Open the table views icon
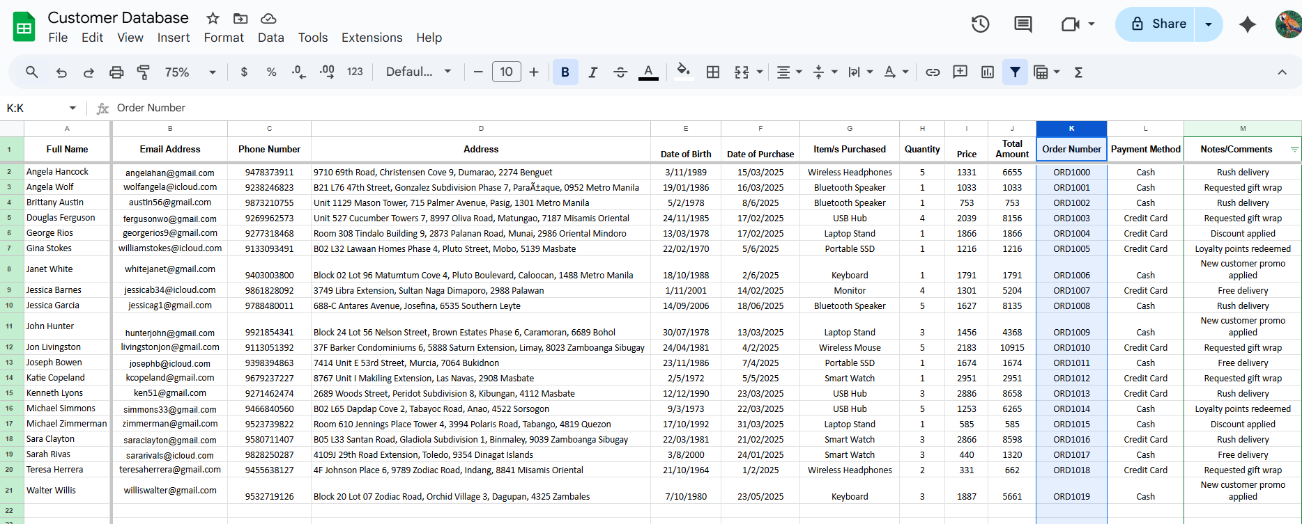The image size is (1302, 524). click(x=1041, y=72)
